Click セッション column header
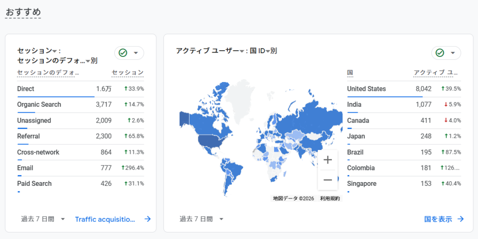Viewport: 478px width, 239px height. (127, 72)
